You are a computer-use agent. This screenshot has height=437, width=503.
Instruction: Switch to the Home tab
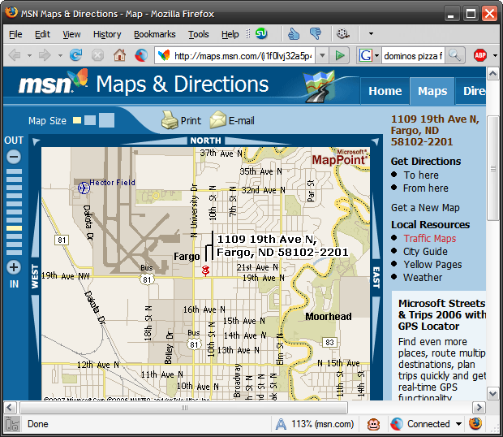click(385, 91)
